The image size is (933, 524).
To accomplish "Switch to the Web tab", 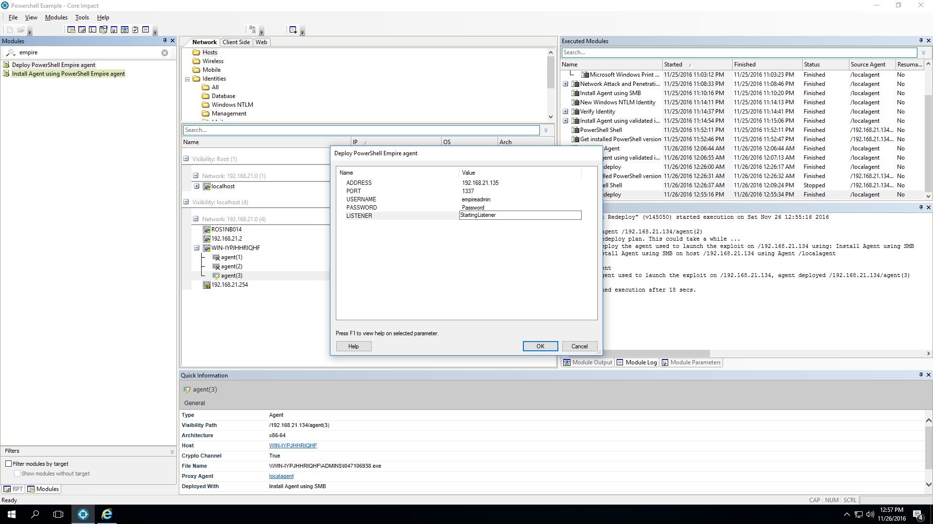I will (x=261, y=42).
